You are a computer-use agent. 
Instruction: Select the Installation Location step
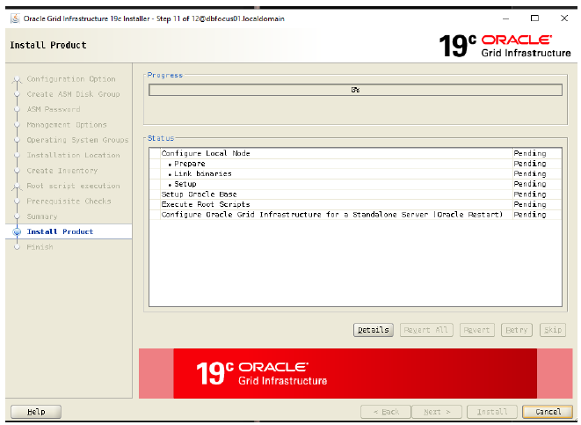click(x=73, y=156)
